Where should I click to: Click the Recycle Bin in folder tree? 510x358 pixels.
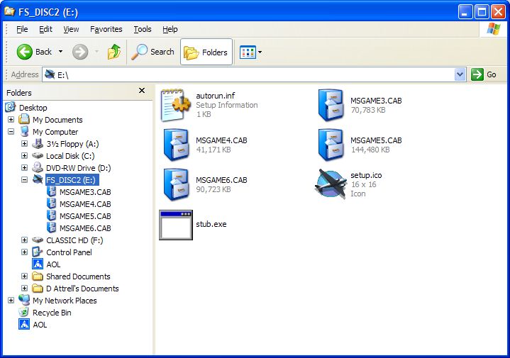(51, 313)
